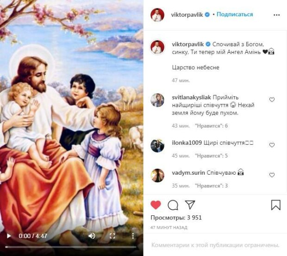This screenshot has width=287, height=256.
Task: Like ilonka1009's comment
Action: click(272, 145)
